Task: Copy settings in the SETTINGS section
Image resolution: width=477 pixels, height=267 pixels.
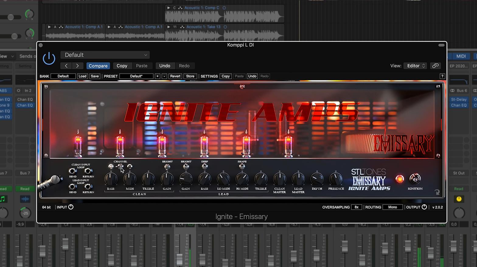Action: (x=226, y=76)
